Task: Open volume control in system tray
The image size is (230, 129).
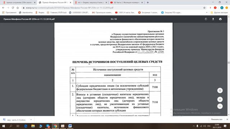Action: coord(204,126)
